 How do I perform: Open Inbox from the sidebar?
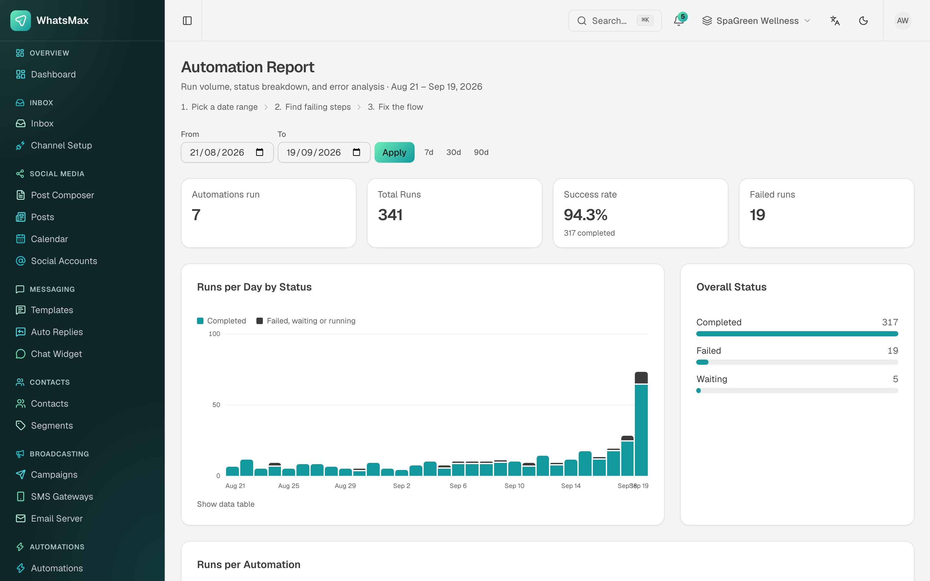42,123
